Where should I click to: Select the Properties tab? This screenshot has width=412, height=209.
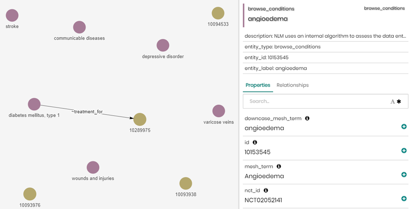click(x=258, y=85)
